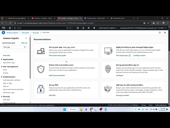Image resolution: width=170 pixels, height=128 pixels.
Task: Open the info panel icon near the breadcrumbs
Action: tap(160, 33)
